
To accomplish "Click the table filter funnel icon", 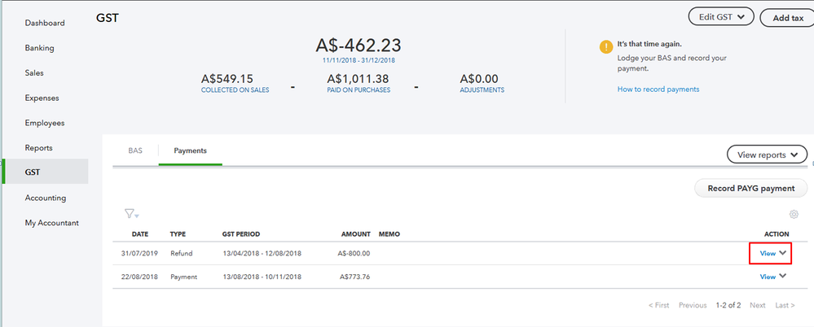I will [130, 214].
